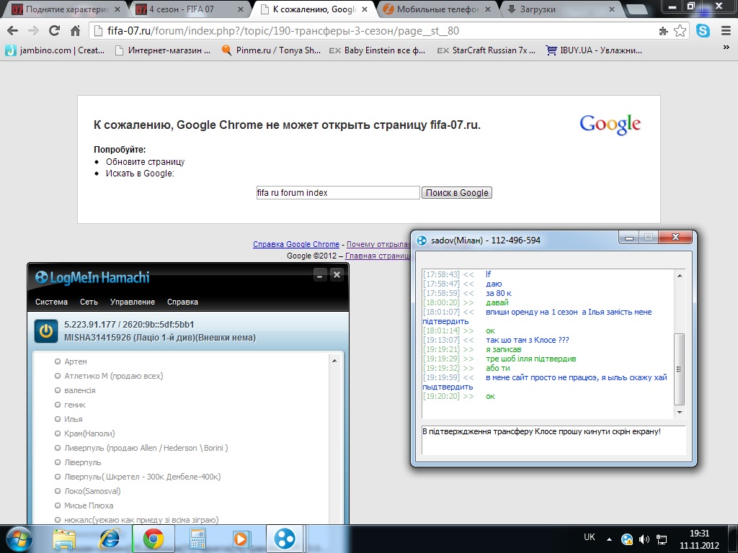Open the Skype extension icon in Chrome
This screenshot has width=738, height=553.
pyautogui.click(x=703, y=31)
